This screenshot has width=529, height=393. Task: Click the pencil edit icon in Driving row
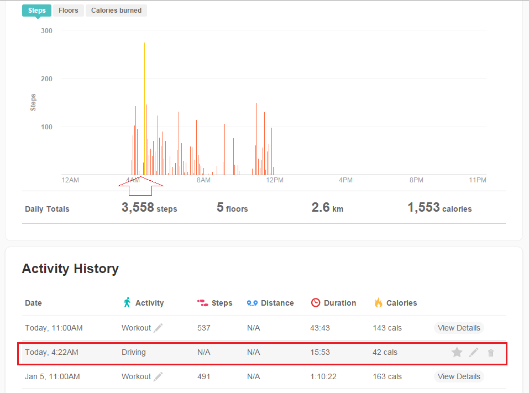click(x=474, y=353)
